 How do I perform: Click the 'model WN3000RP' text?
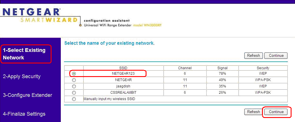point(147,25)
